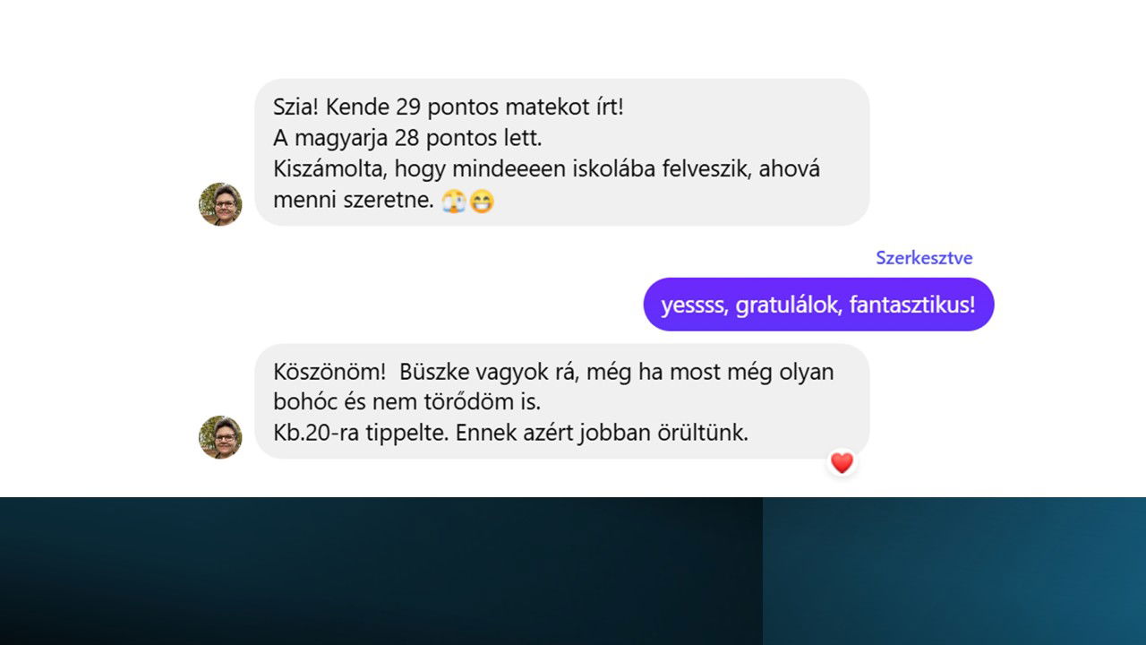Click the dark navy panel at the bottom
Viewport: 1146px width, 645px height.
coord(381,571)
